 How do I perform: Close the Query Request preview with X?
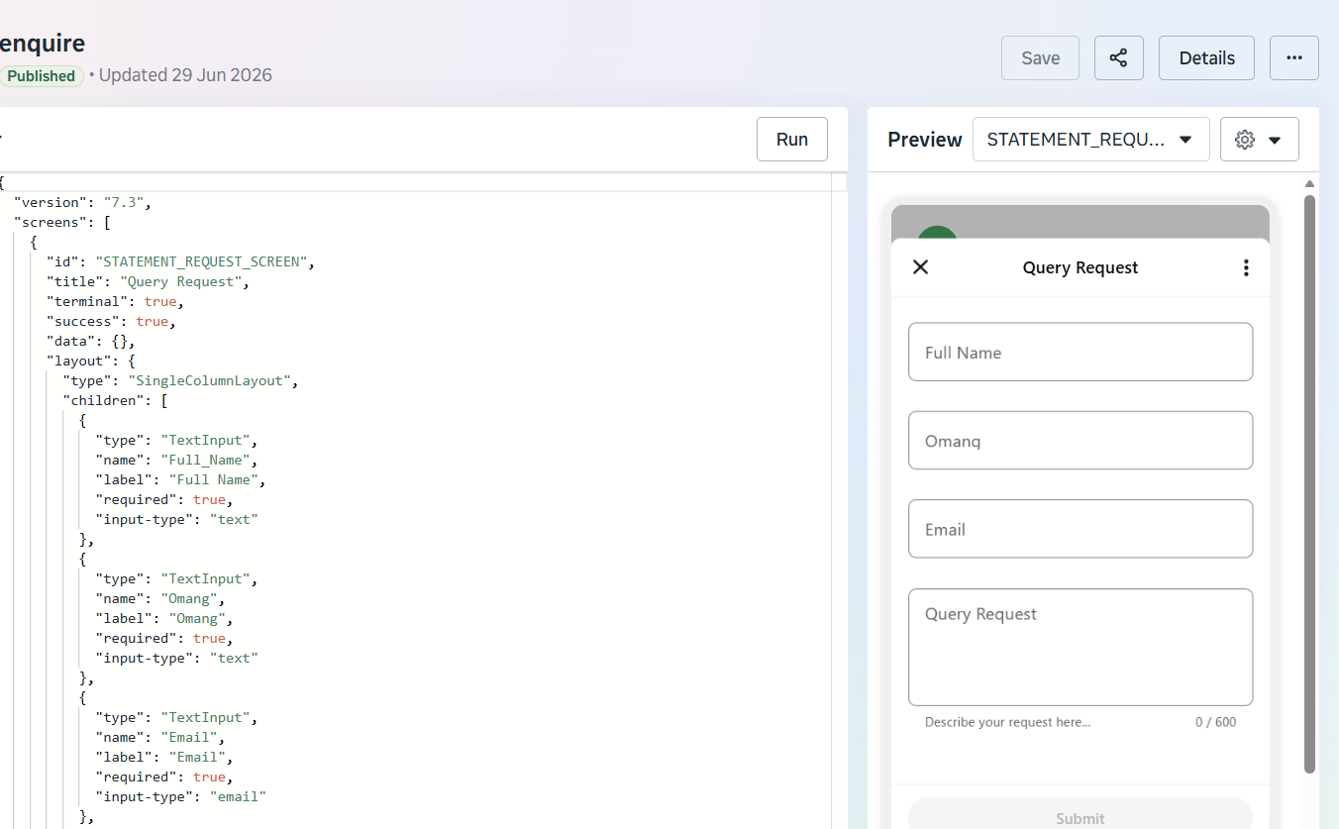tap(920, 266)
